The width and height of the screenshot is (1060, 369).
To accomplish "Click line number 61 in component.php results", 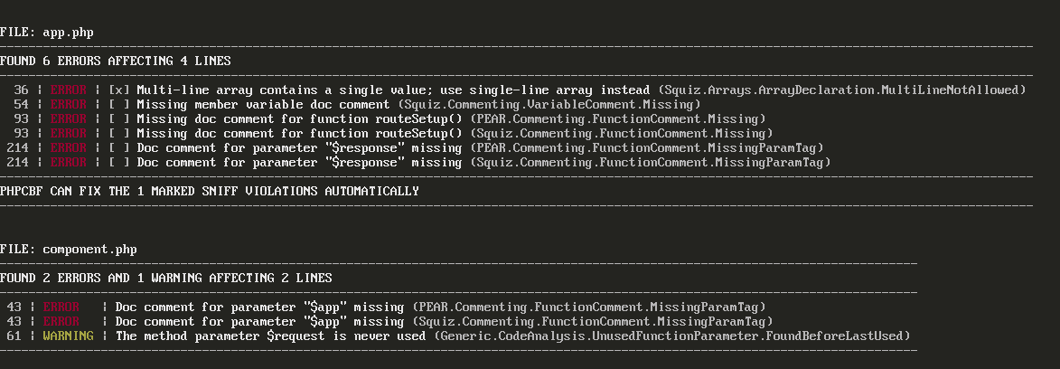I will tap(14, 336).
